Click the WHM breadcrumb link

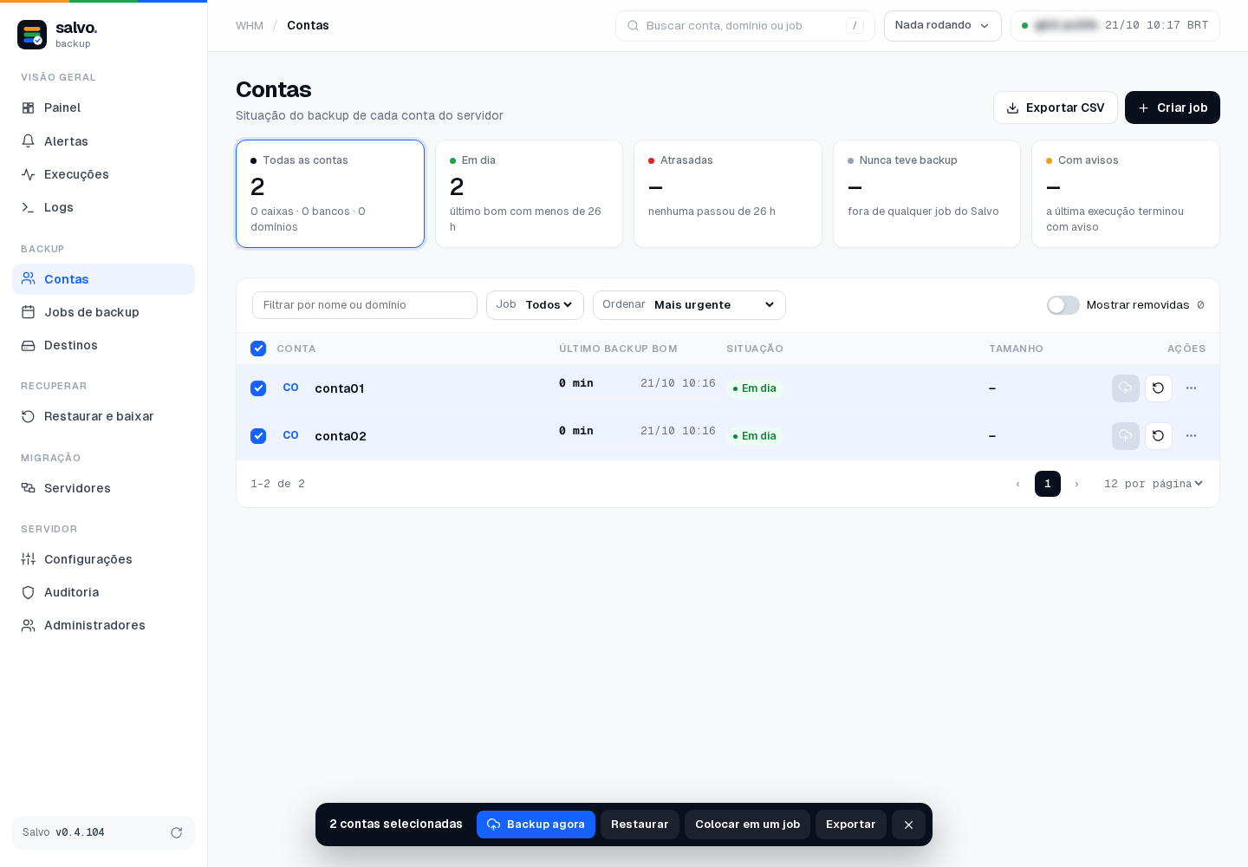pos(250,26)
